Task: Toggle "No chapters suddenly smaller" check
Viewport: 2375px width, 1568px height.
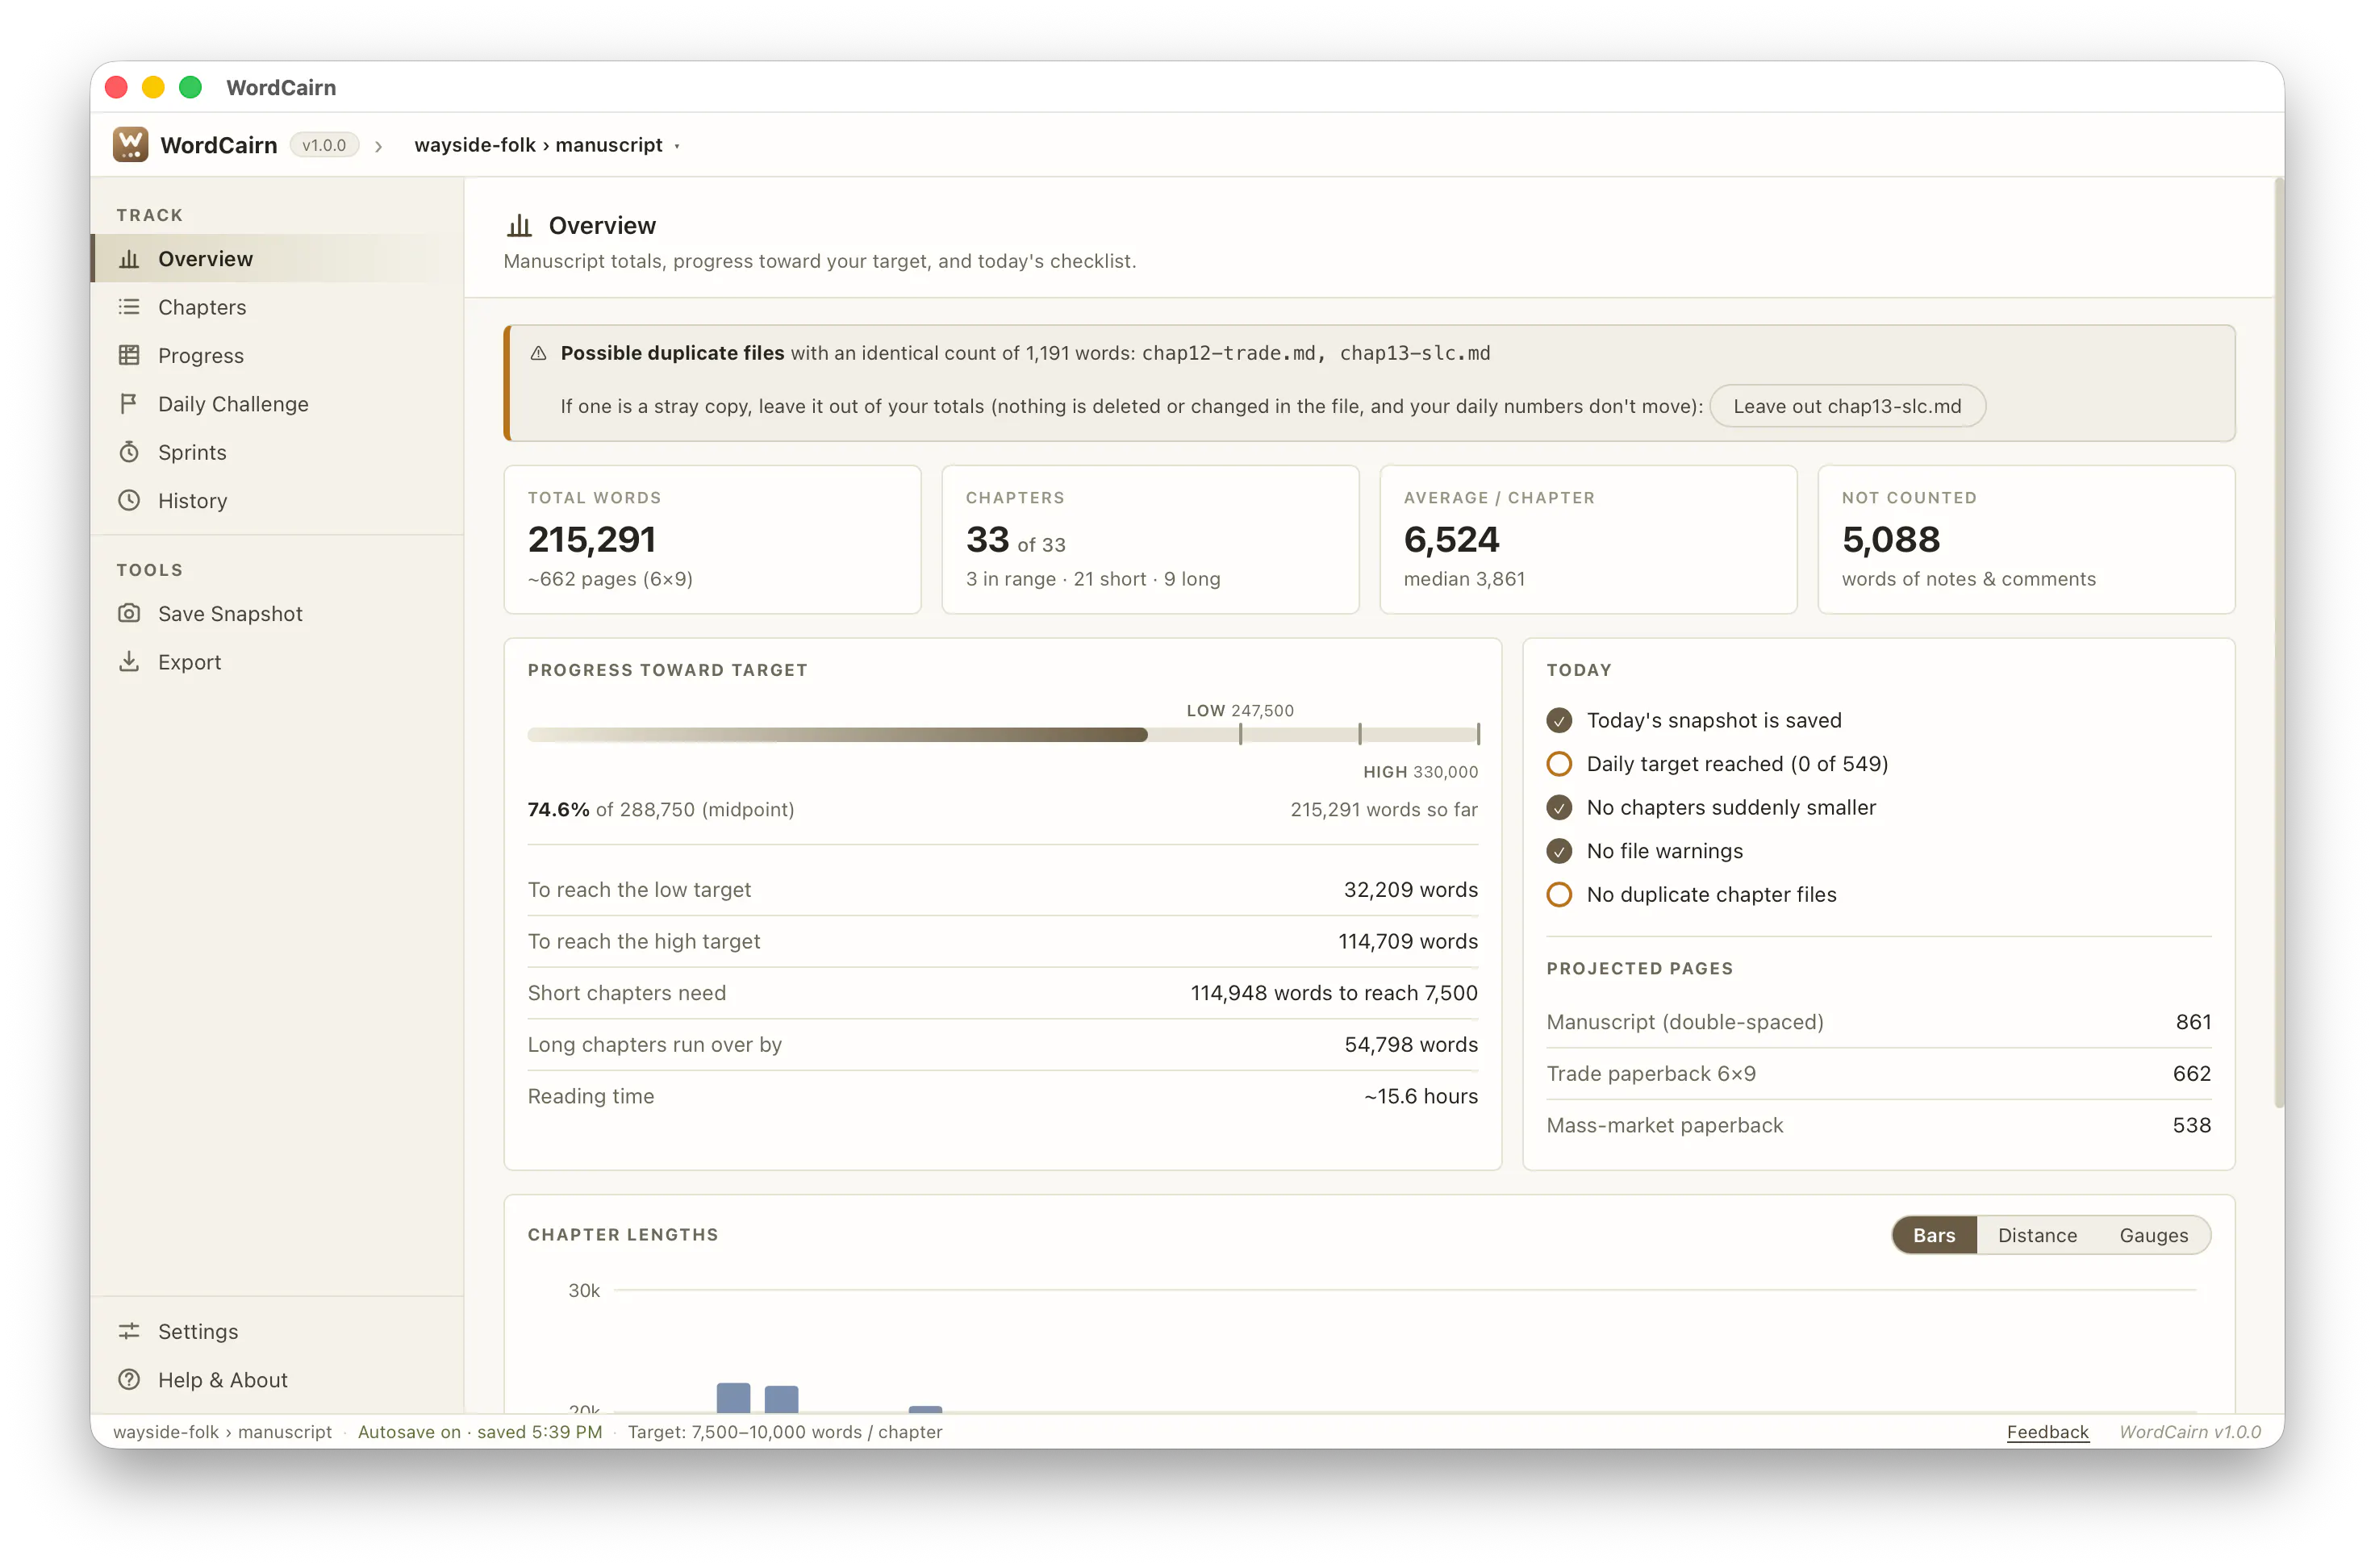Action: click(x=1559, y=807)
